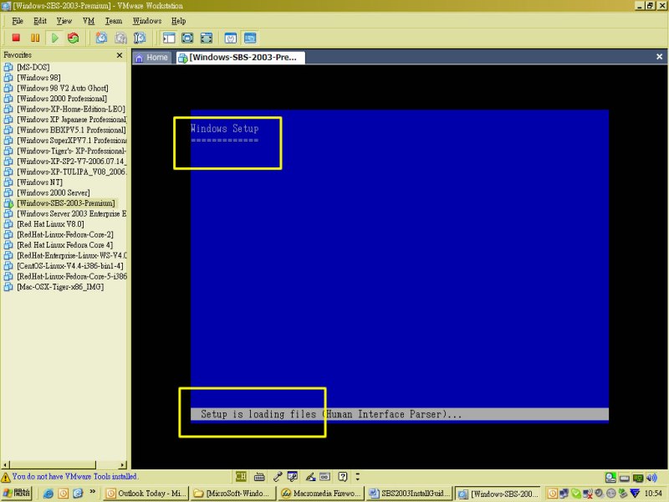Click the greyed Revert to snapshot icon
Screen dimensions: 669x502
120,38
